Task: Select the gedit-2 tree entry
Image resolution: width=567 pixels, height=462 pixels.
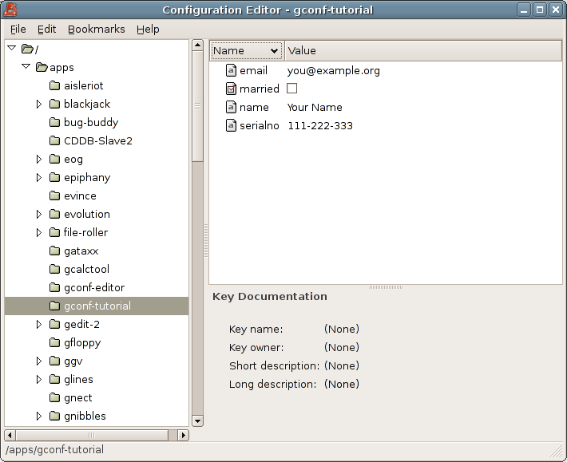Action: point(81,325)
